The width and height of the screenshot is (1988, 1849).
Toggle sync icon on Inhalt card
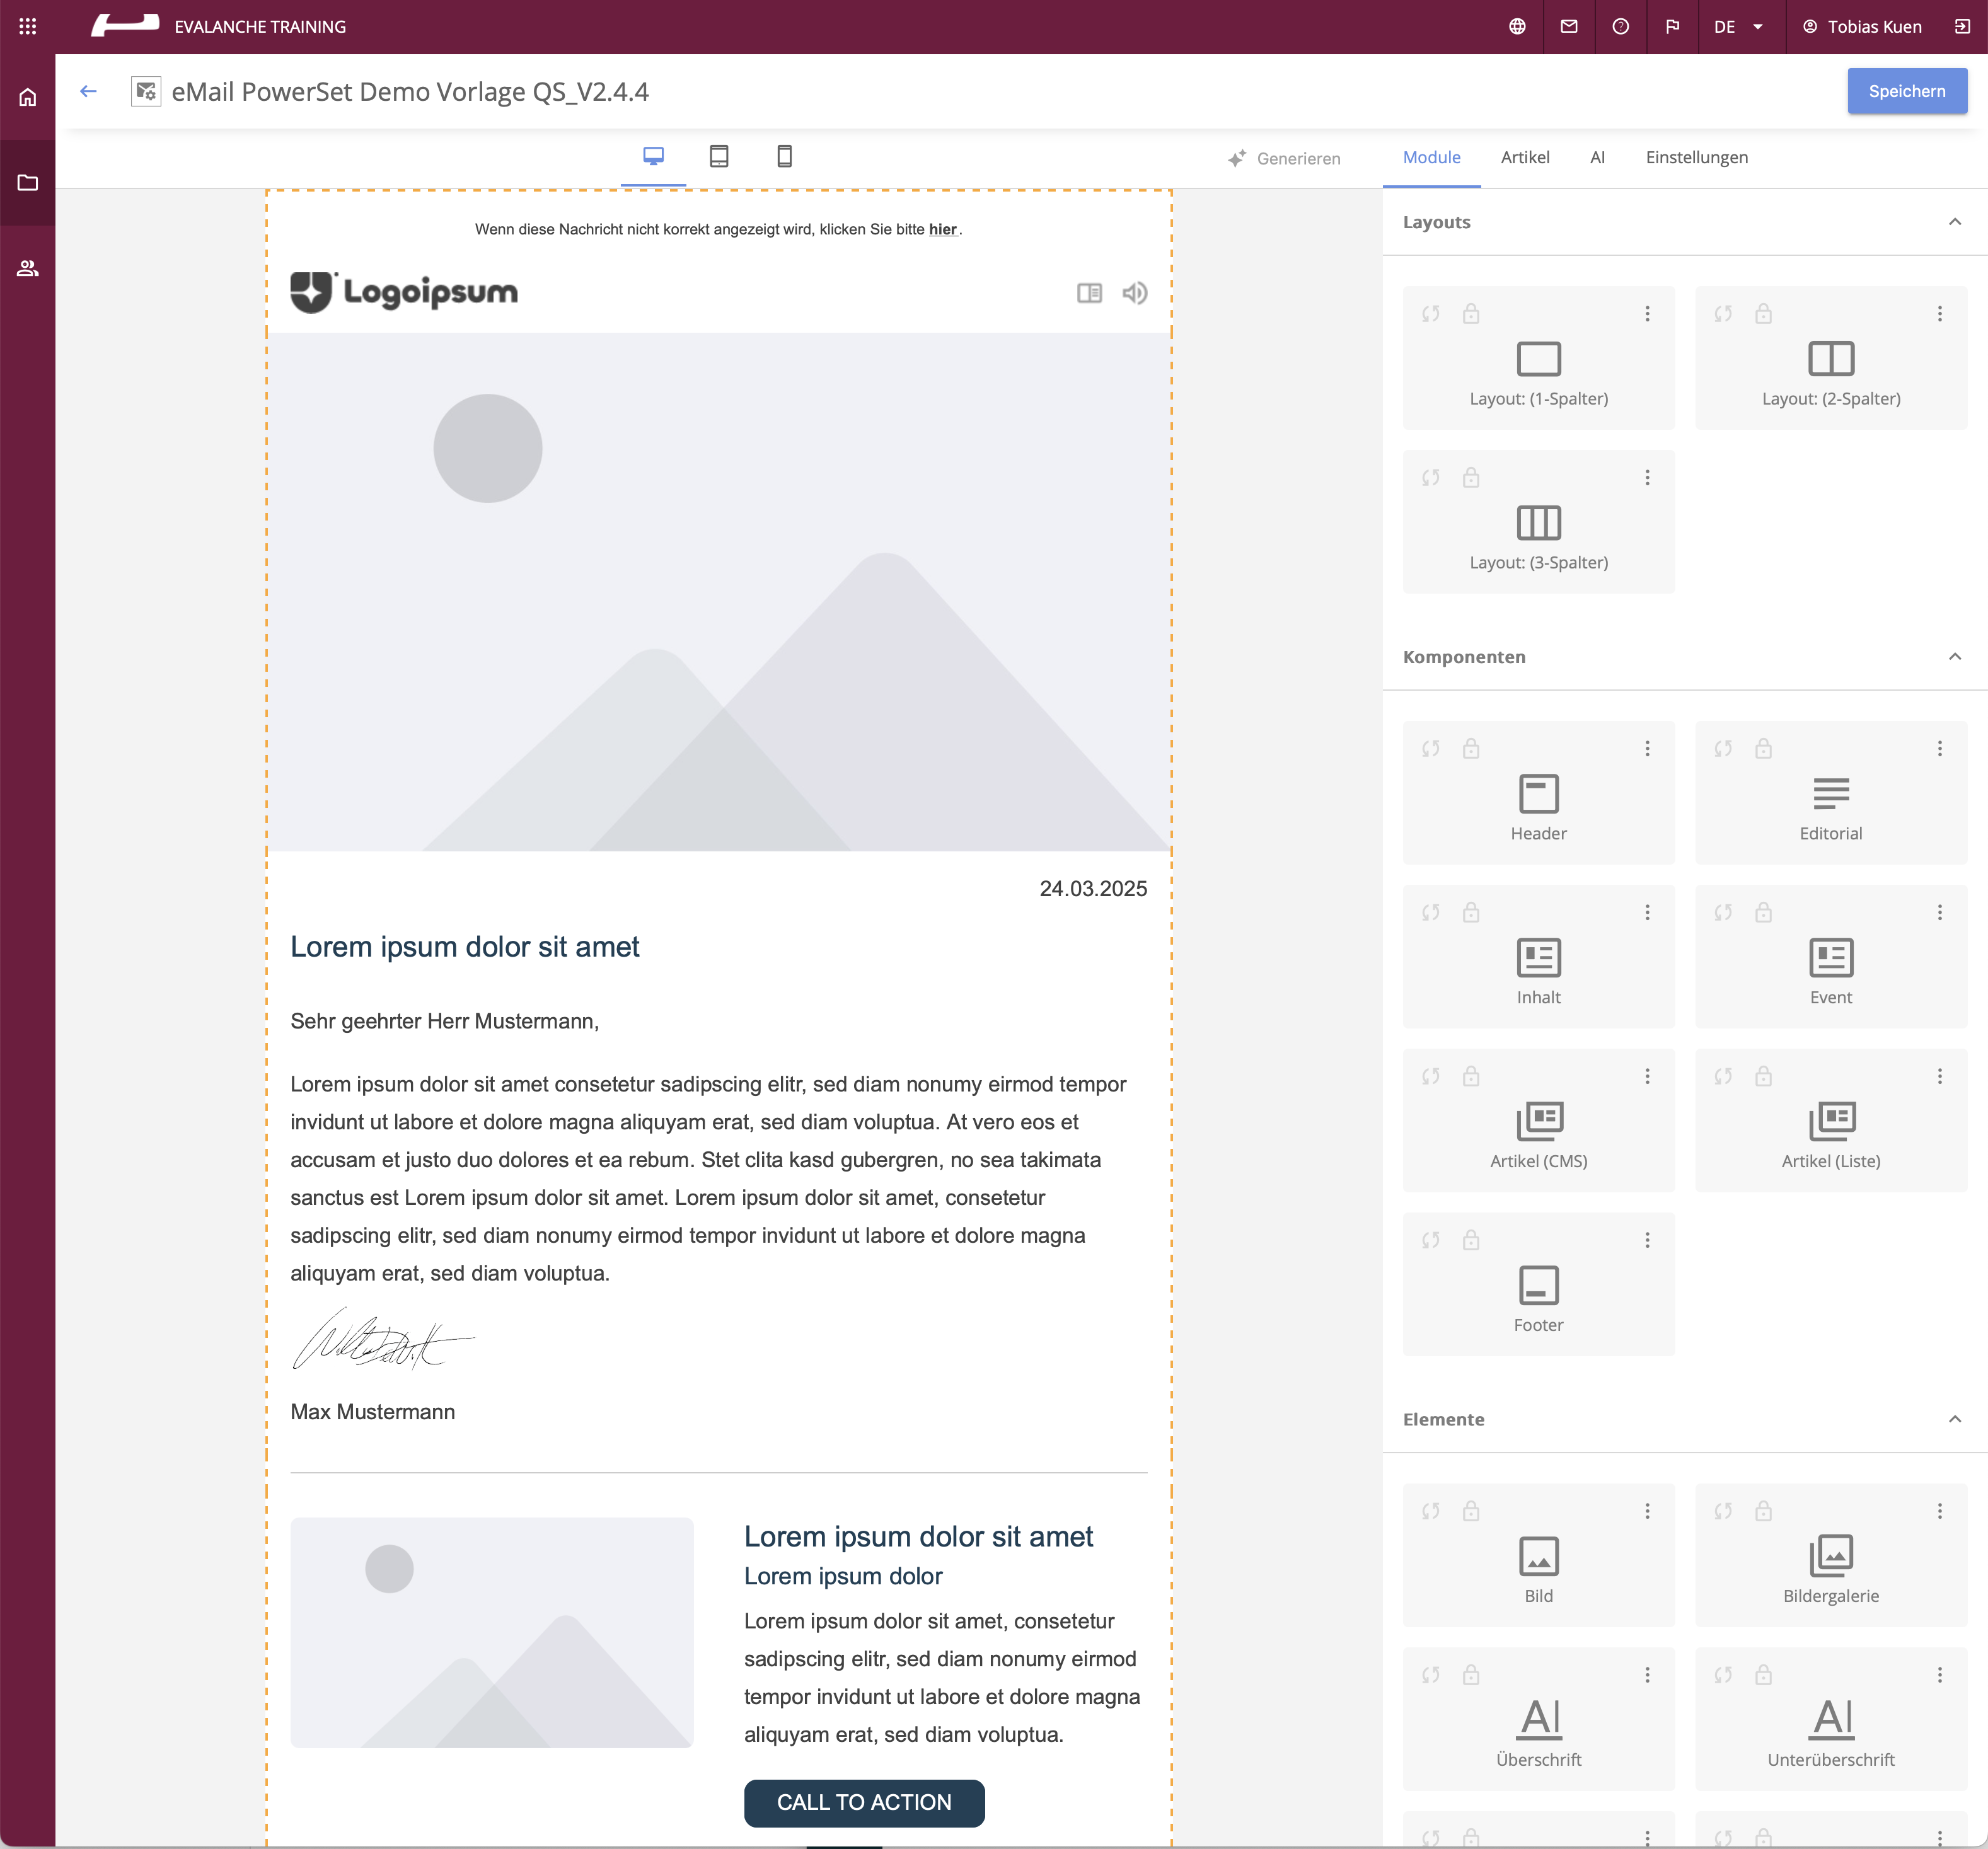click(x=1431, y=913)
